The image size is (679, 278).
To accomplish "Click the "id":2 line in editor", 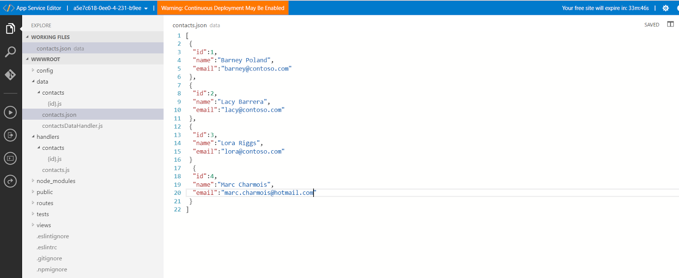I will pyautogui.click(x=205, y=93).
